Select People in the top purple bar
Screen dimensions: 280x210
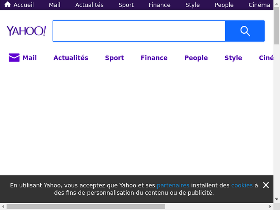(224, 5)
